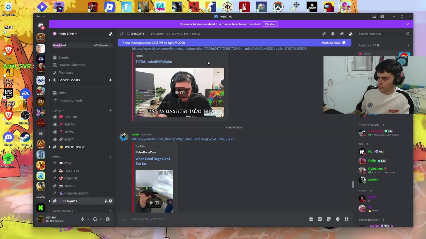Open the TikTok video URL link
The width and height of the screenshot is (426, 239).
(219, 49)
